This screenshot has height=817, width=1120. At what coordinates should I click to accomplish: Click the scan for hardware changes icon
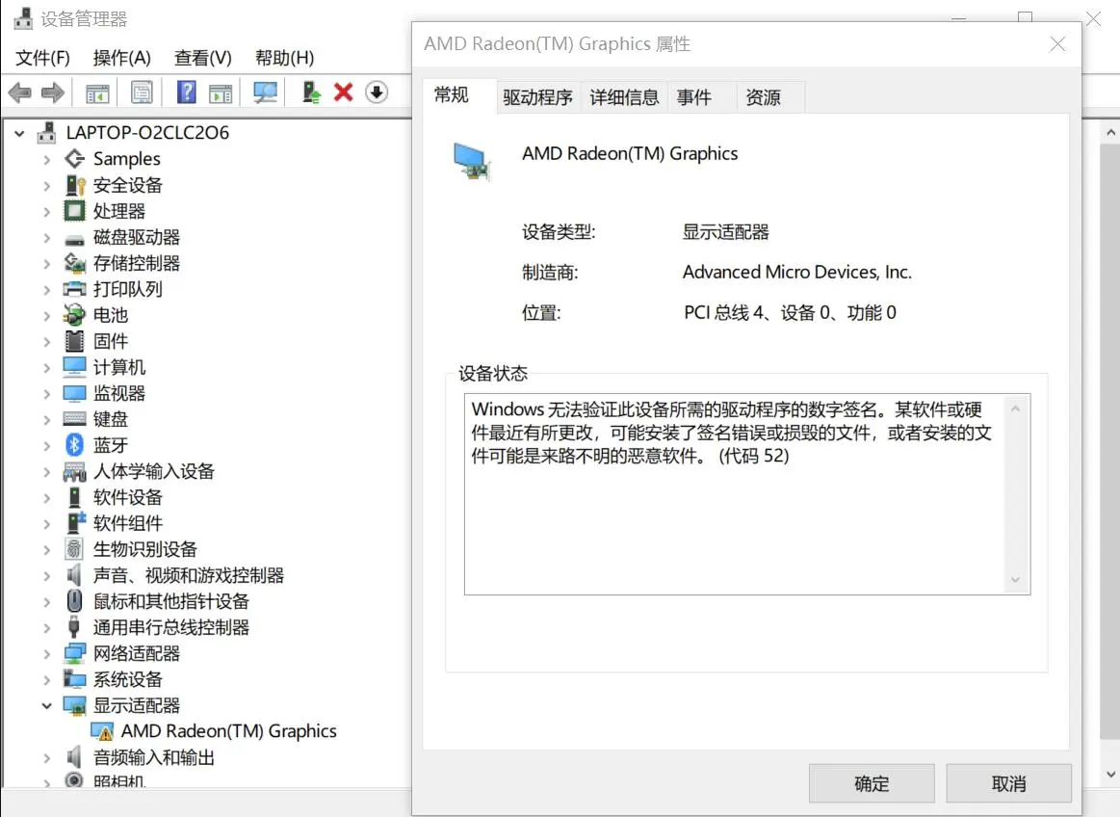(265, 92)
